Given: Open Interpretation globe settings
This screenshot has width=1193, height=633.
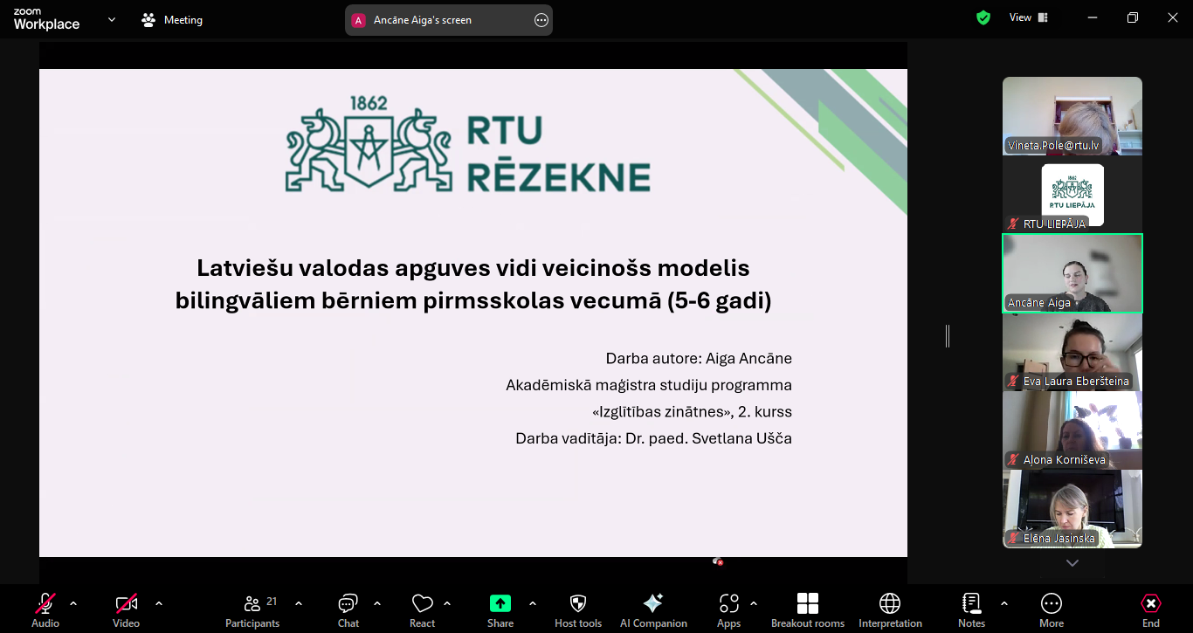Looking at the screenshot, I should 890,609.
